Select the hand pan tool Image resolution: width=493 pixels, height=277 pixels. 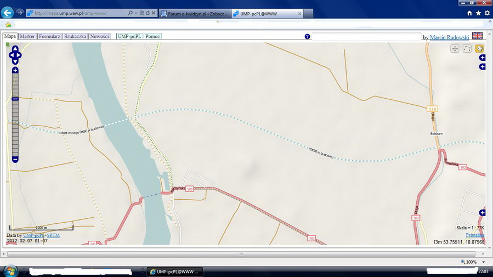click(479, 49)
